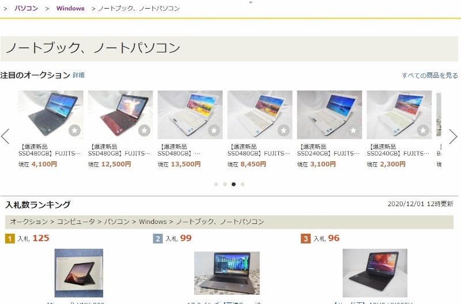
Task: Select the second carousel page dot
Action: point(225,184)
